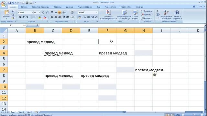Expand the Name Box dropdown arrow
Viewport: 207px width, 116px height.
(24, 25)
